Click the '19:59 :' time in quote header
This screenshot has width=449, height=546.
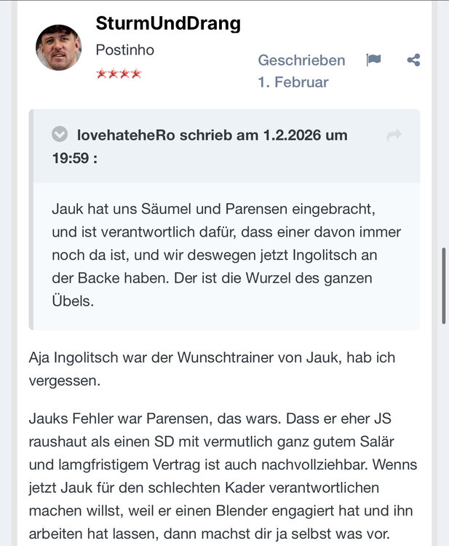(75, 158)
